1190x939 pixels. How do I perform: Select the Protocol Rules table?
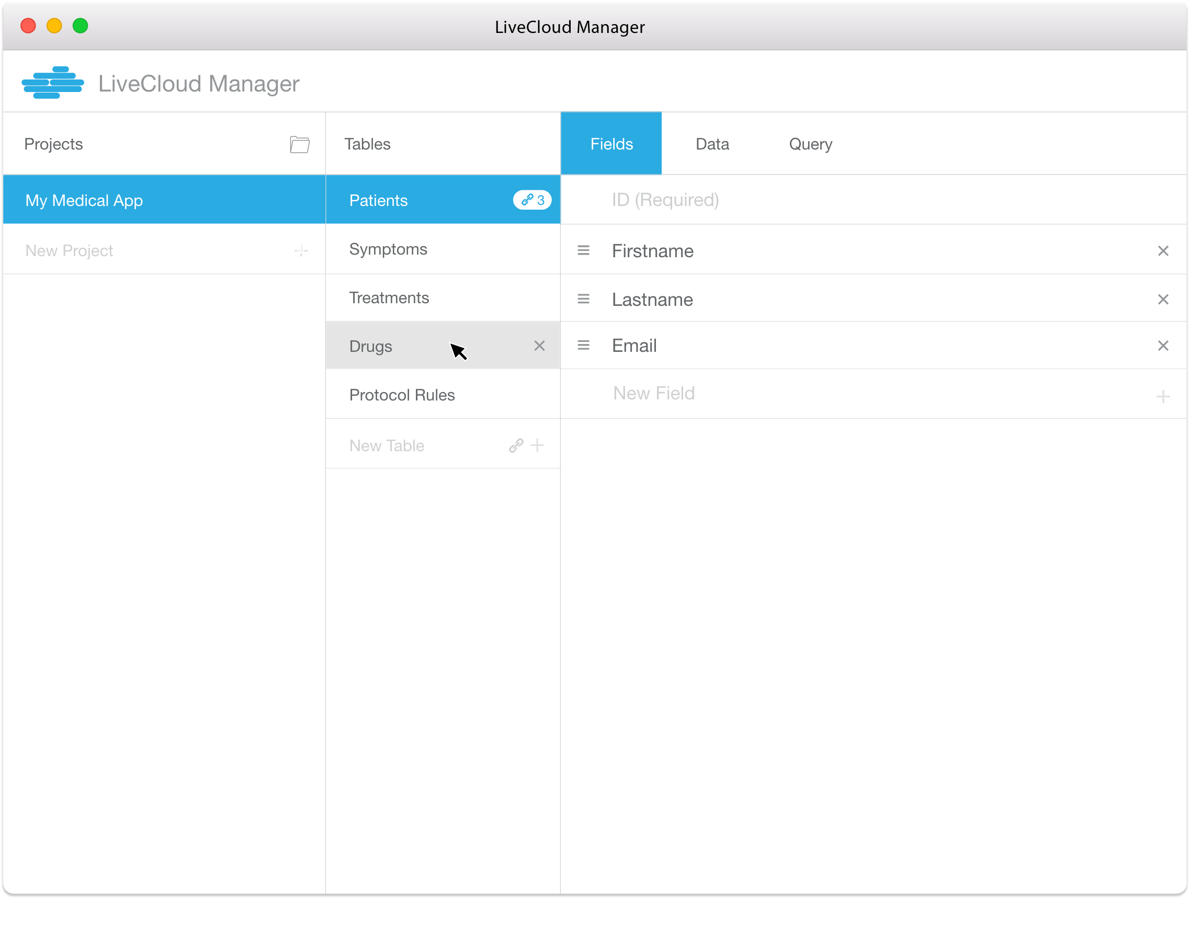[402, 395]
